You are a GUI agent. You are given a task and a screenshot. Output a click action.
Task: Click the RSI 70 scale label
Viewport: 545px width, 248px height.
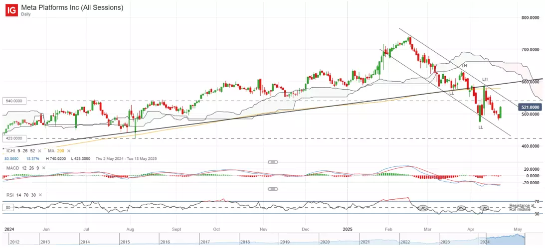pyautogui.click(x=537, y=202)
